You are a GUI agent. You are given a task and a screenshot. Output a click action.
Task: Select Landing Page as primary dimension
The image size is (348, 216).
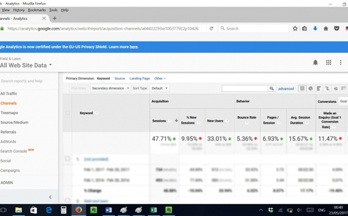click(x=139, y=78)
